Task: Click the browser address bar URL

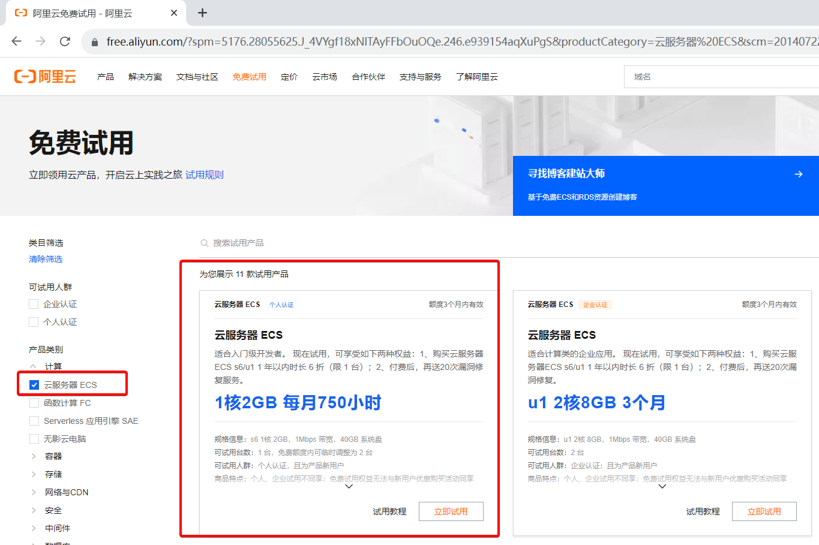Action: [x=462, y=41]
